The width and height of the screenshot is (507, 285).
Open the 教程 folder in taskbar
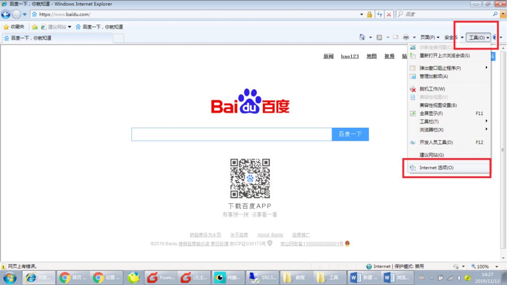point(296,277)
